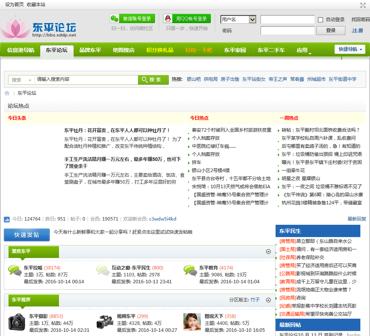Click hot search 银山吧
Image resolution: width=370 pixels, height=336 pixels.
194,79
